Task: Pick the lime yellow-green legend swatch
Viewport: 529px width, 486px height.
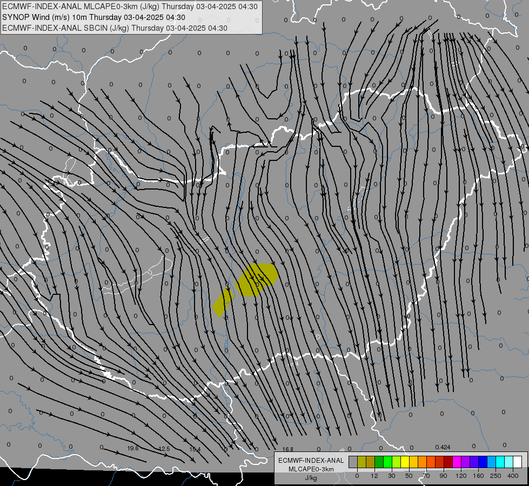Action: [x=397, y=462]
